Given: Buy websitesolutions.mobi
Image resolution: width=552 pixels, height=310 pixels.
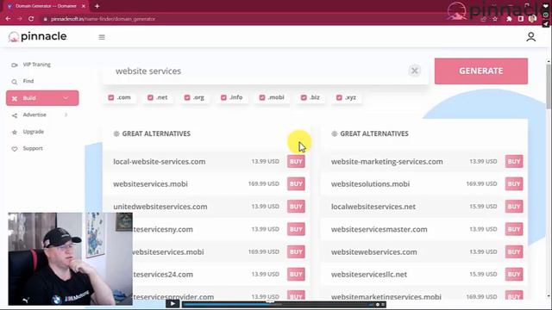Looking at the screenshot, I should [514, 183].
